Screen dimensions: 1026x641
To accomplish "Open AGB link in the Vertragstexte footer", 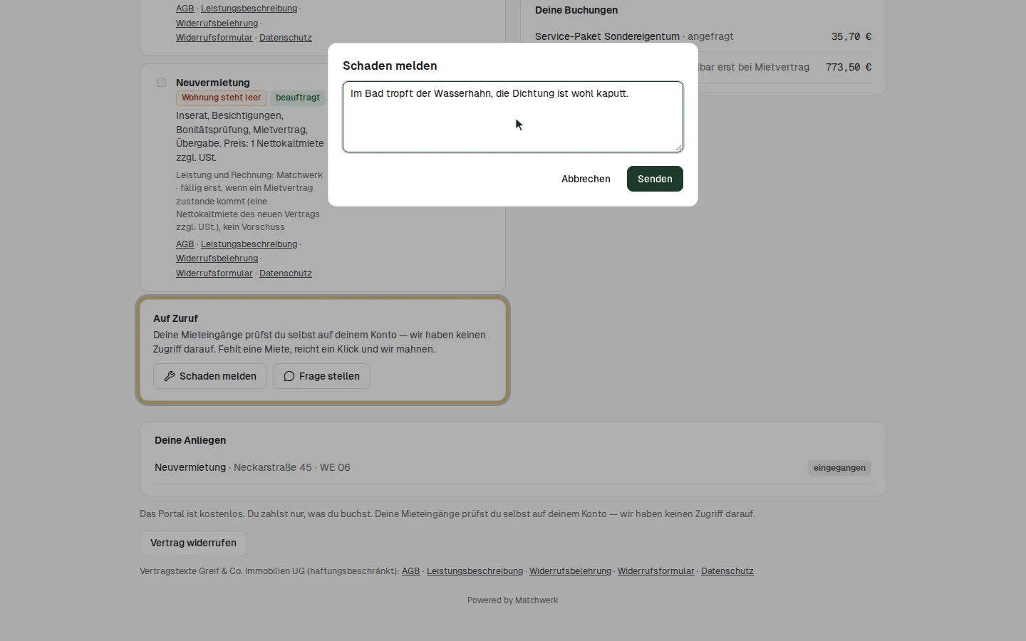I will [411, 571].
